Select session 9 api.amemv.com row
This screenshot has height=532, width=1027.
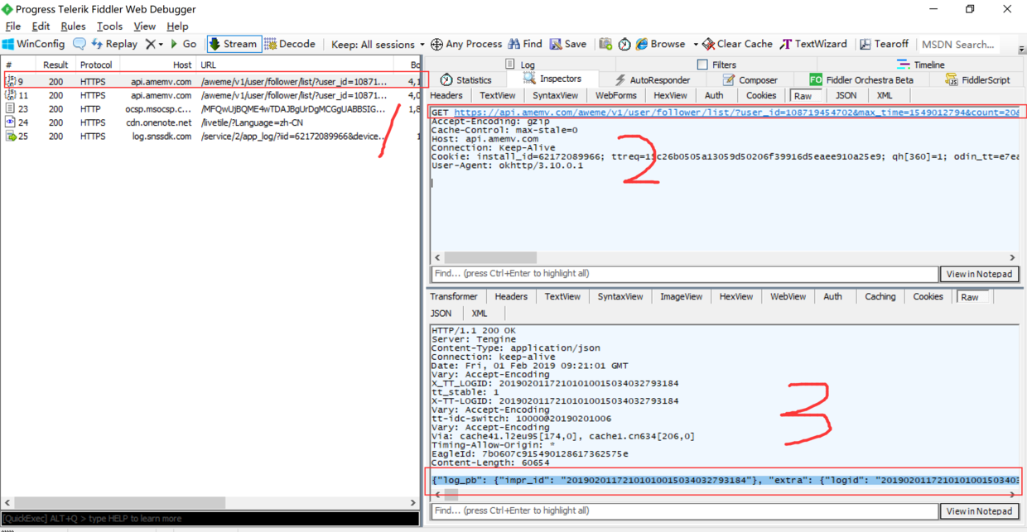pos(211,82)
